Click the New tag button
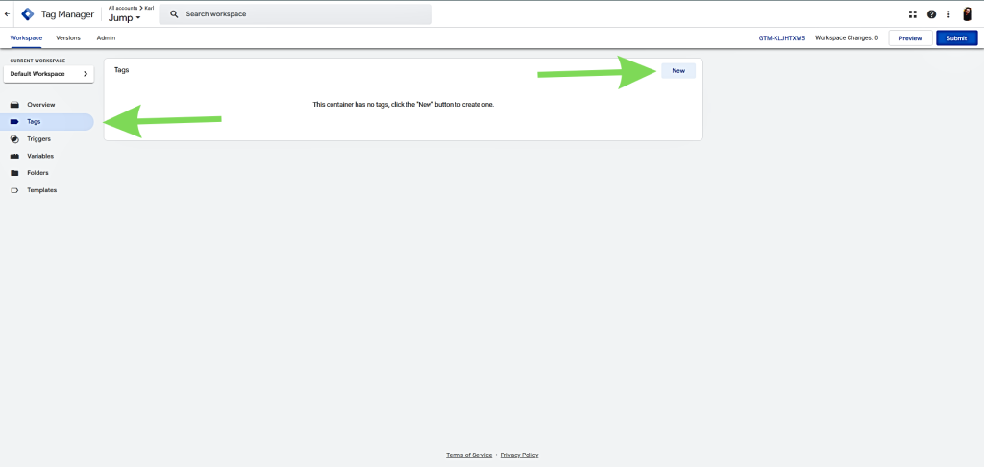The width and height of the screenshot is (984, 467). click(678, 71)
